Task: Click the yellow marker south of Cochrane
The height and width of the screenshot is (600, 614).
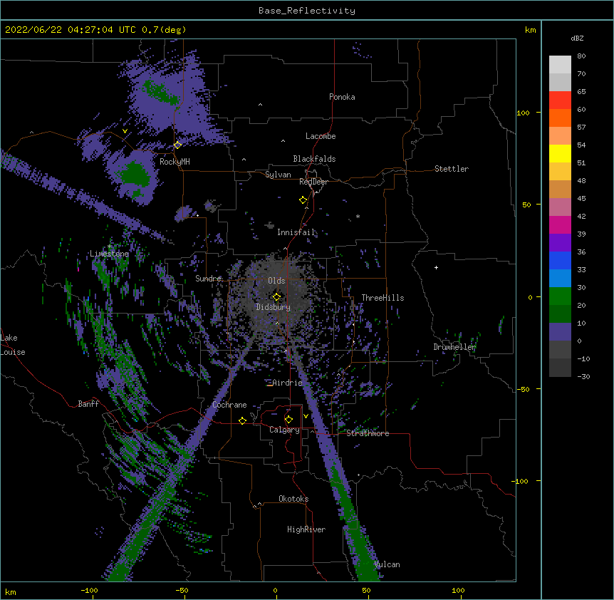Action: (x=242, y=420)
